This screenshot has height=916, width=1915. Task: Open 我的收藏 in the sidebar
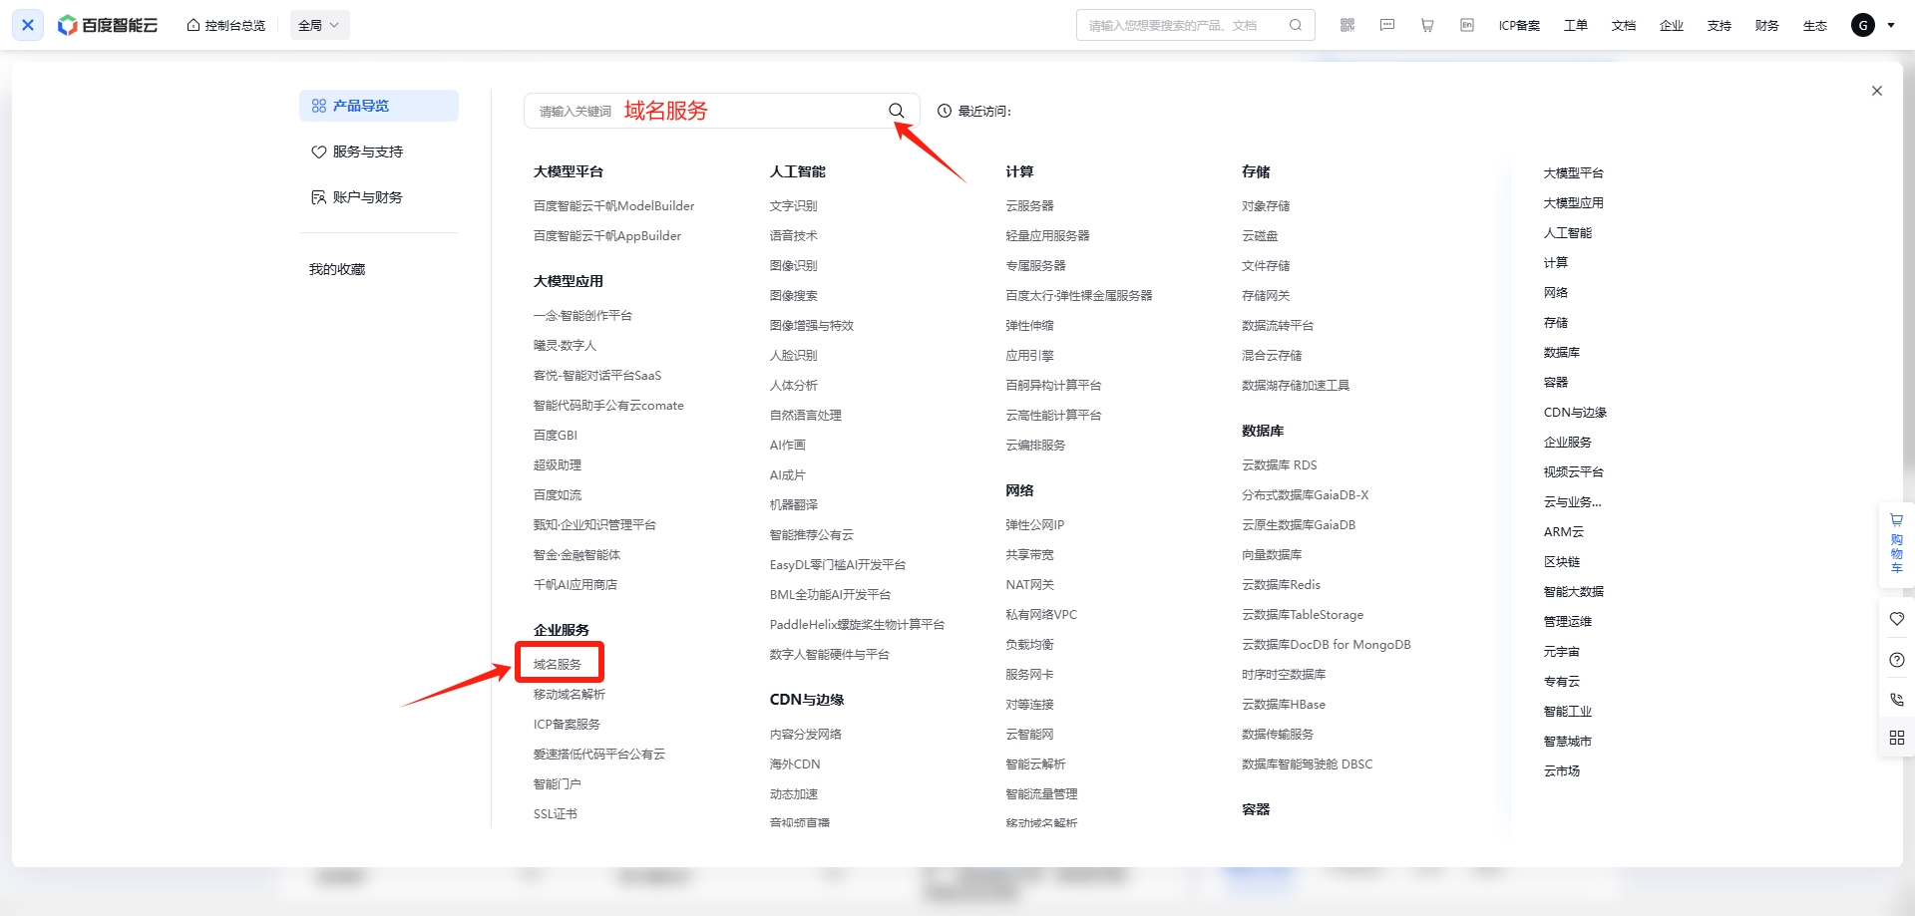coord(337,269)
